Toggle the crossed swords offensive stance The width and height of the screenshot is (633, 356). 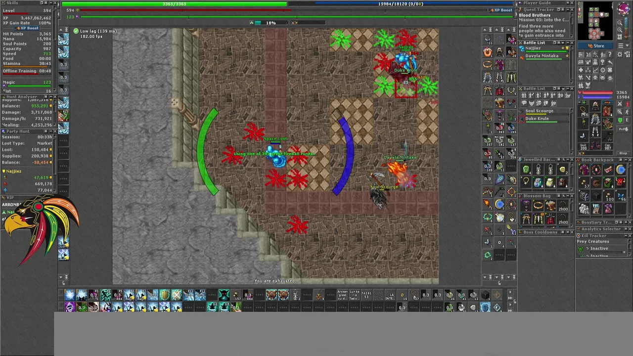click(x=620, y=104)
